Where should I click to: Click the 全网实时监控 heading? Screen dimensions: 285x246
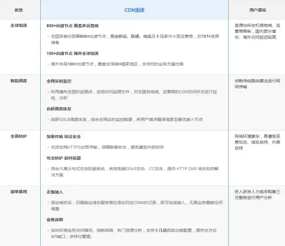tap(59, 81)
